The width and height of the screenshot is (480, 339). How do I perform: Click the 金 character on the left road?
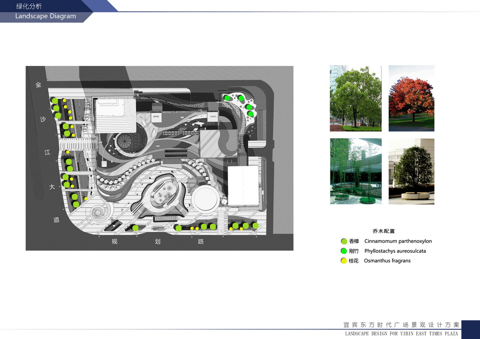point(39,85)
